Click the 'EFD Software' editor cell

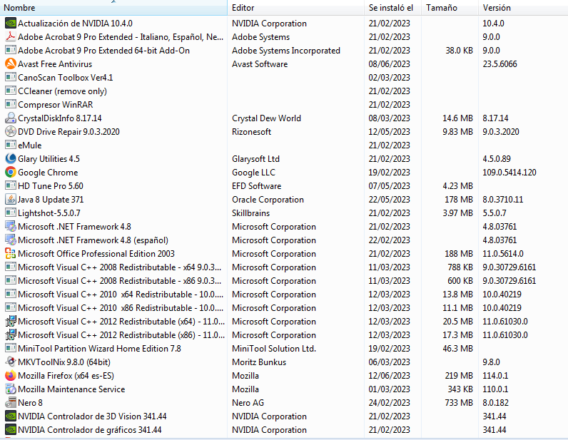[x=256, y=186]
